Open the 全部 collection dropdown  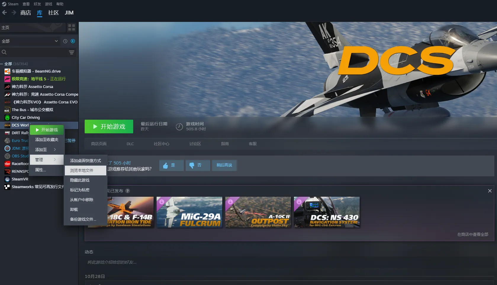click(30, 41)
